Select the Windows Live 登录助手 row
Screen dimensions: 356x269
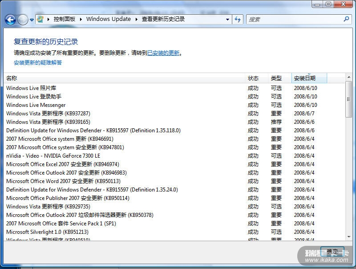point(174,97)
